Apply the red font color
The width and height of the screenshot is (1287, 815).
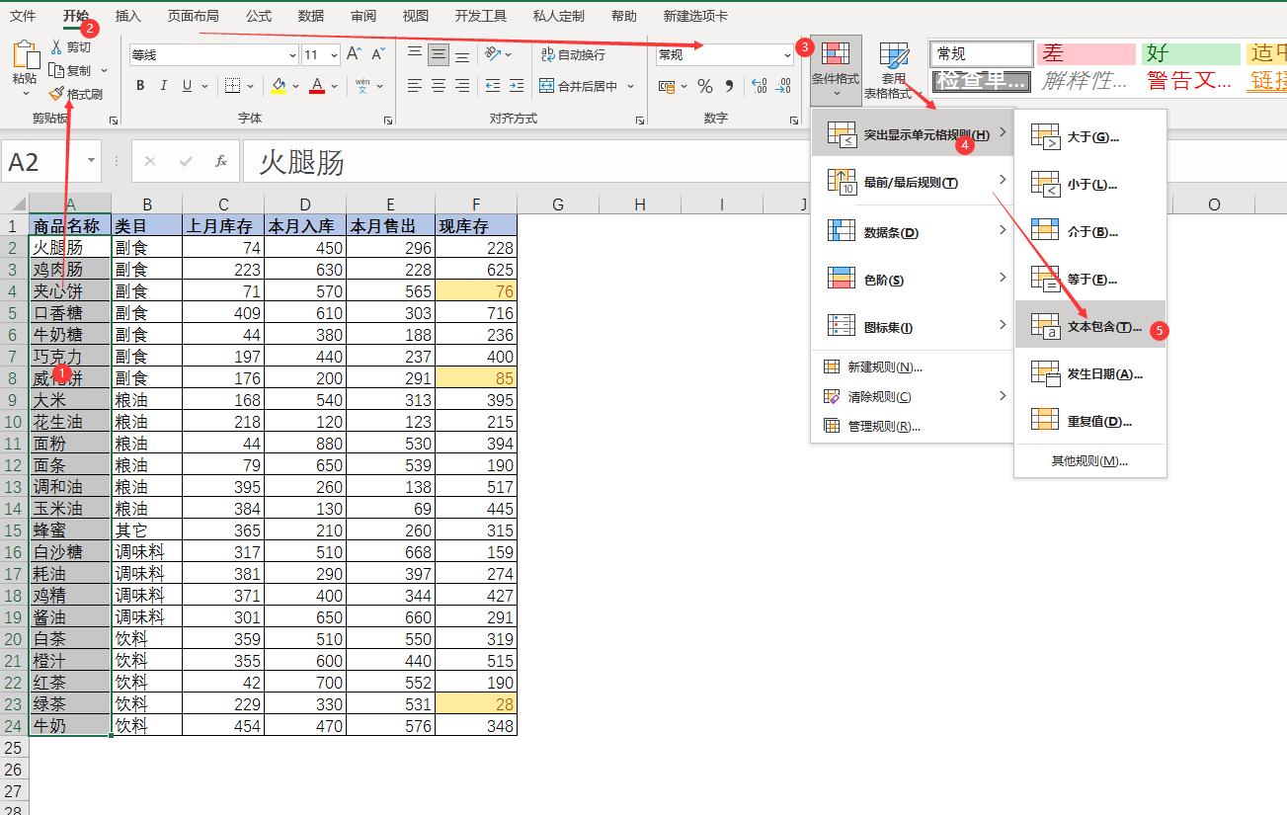(x=317, y=86)
